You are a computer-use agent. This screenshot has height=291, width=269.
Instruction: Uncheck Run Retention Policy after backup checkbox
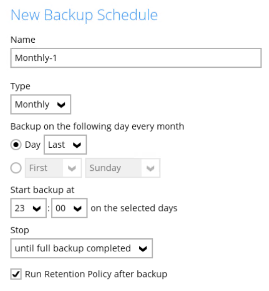click(16, 274)
